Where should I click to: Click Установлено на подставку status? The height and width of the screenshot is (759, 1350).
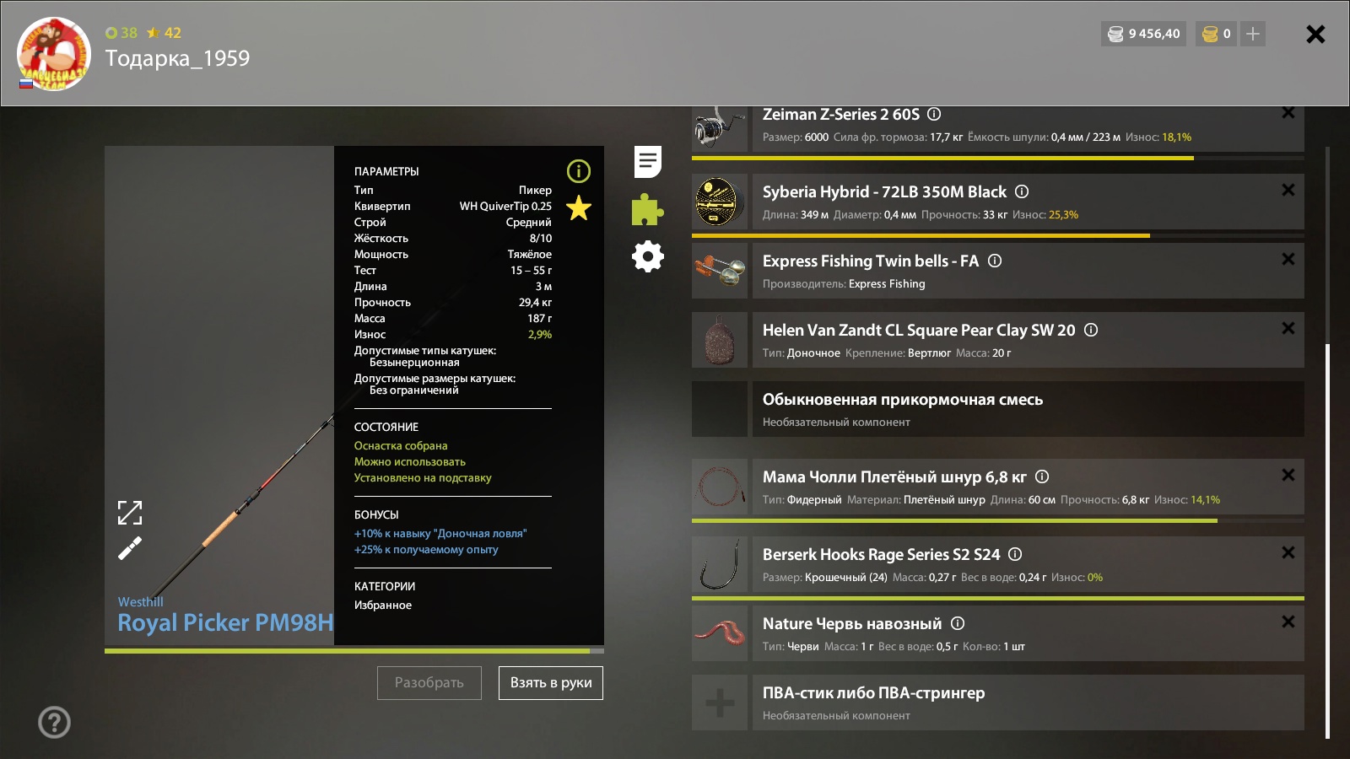pyautogui.click(x=423, y=478)
